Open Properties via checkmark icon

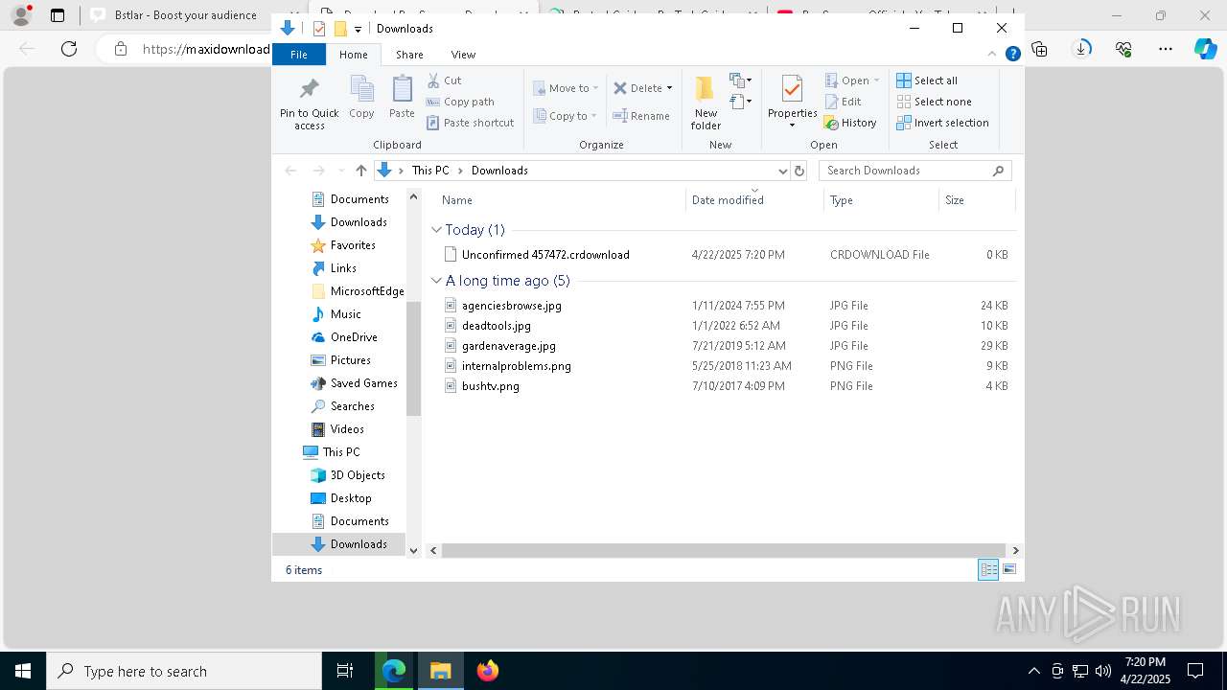tap(792, 89)
